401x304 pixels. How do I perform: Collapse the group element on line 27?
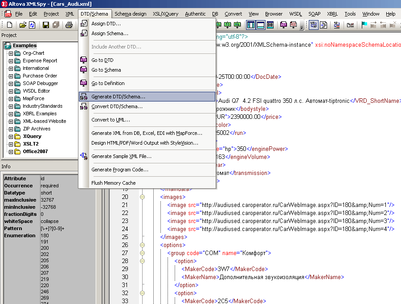point(142,253)
